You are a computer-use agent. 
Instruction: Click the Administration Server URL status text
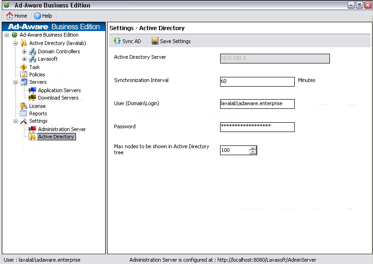coord(223,260)
